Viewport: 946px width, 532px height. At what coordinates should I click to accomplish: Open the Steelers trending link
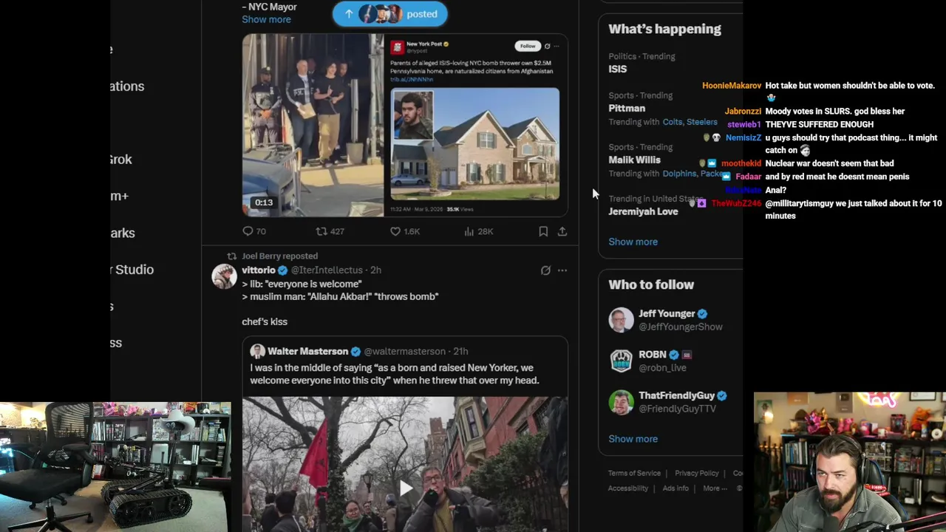(x=701, y=122)
